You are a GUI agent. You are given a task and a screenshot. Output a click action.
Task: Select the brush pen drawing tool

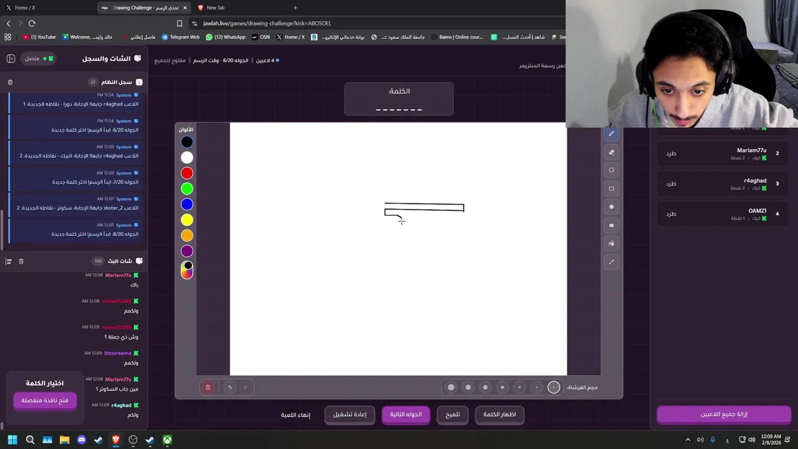pos(611,134)
